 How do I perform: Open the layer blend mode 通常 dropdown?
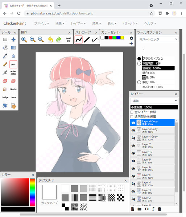click(x=154, y=101)
